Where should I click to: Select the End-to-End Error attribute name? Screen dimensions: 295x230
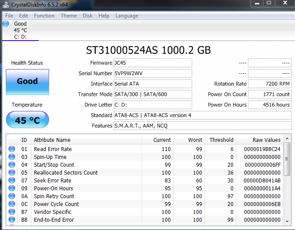[54, 220]
